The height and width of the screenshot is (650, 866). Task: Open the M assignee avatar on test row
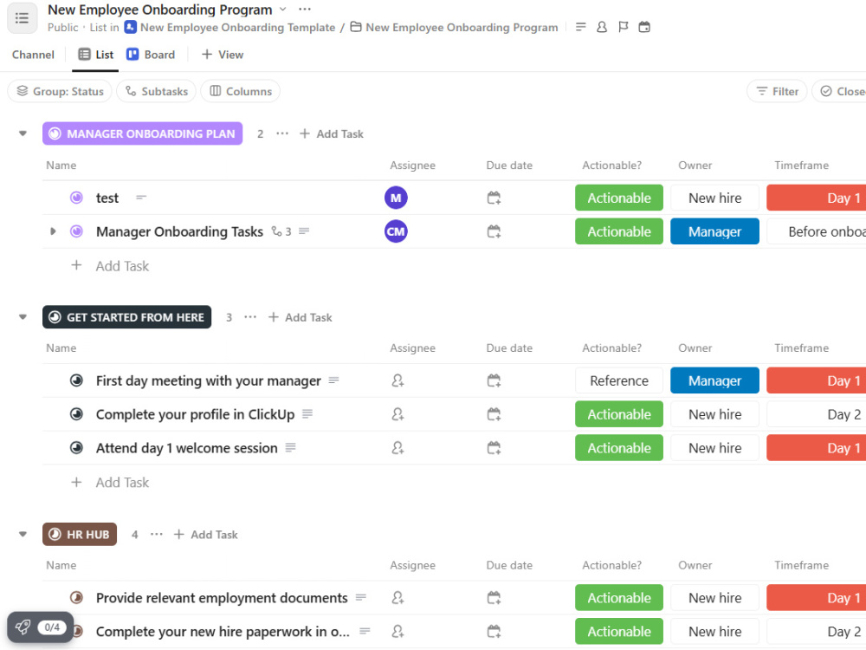point(396,198)
